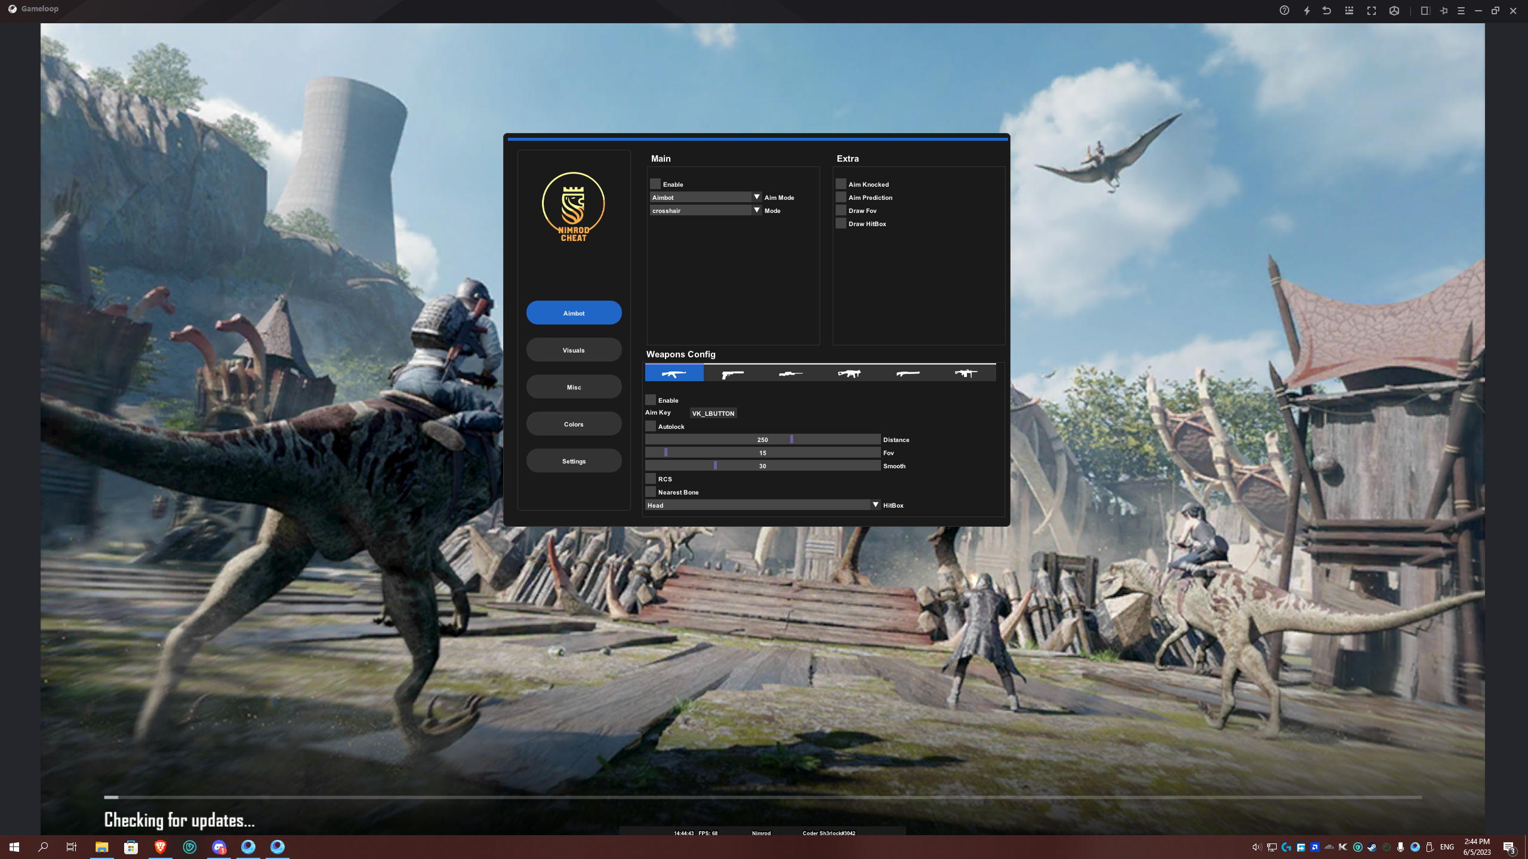Viewport: 1528px width, 859px height.
Task: Enable the Main aimbot checkbox
Action: (655, 184)
